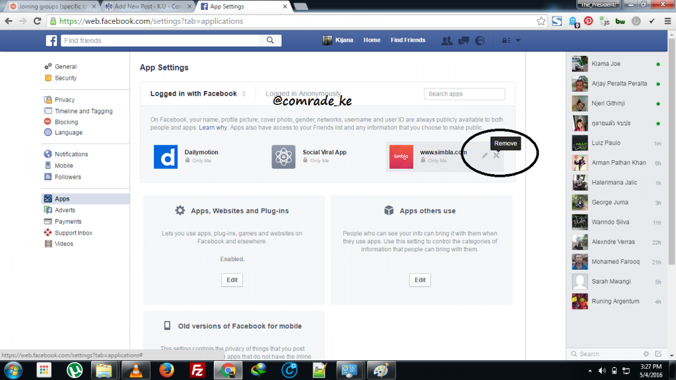Viewport: 676px width, 380px height.
Task: Open Security settings
Action: coord(65,78)
